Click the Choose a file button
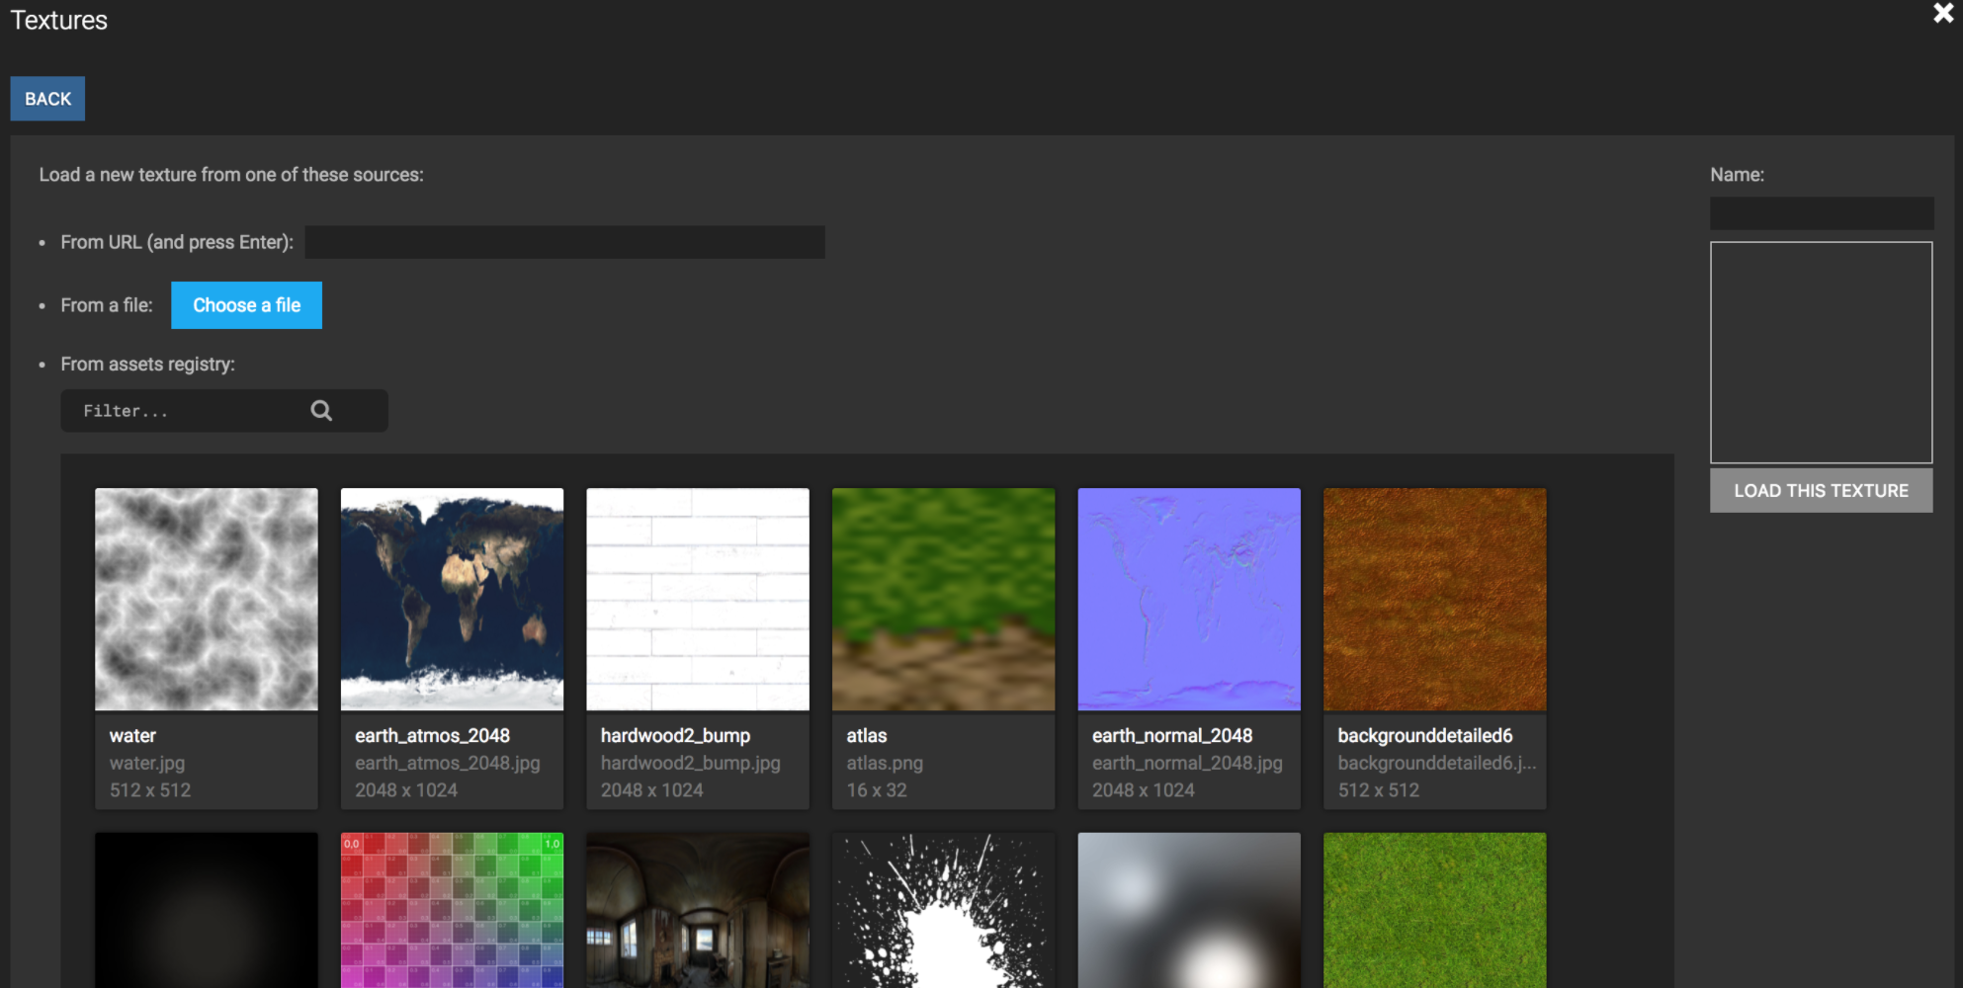 [246, 305]
